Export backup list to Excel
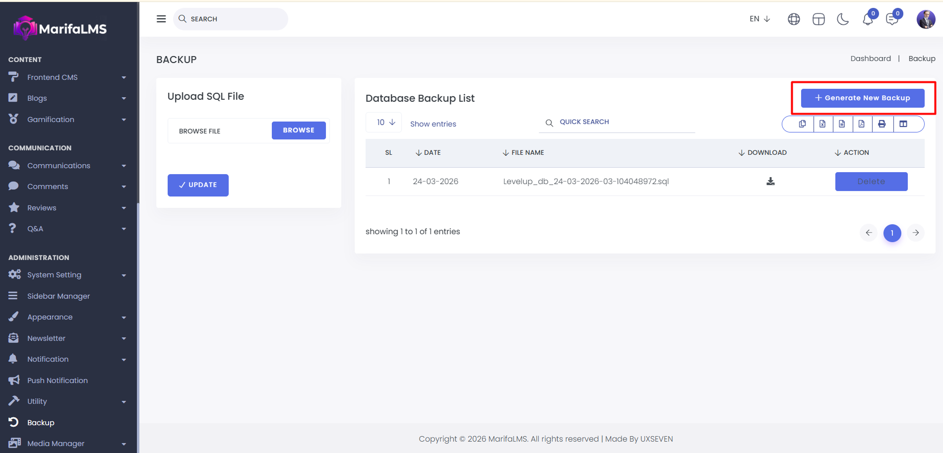Screen dimensions: 943x453 click(822, 124)
